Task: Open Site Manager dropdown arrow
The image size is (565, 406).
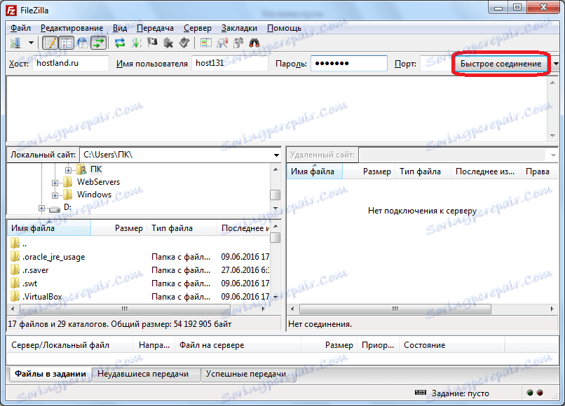Action: click(x=32, y=43)
